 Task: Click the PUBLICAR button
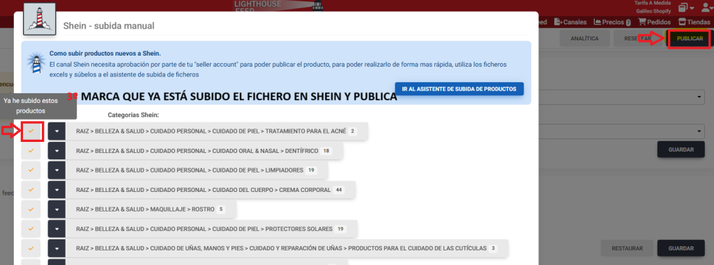click(x=690, y=39)
